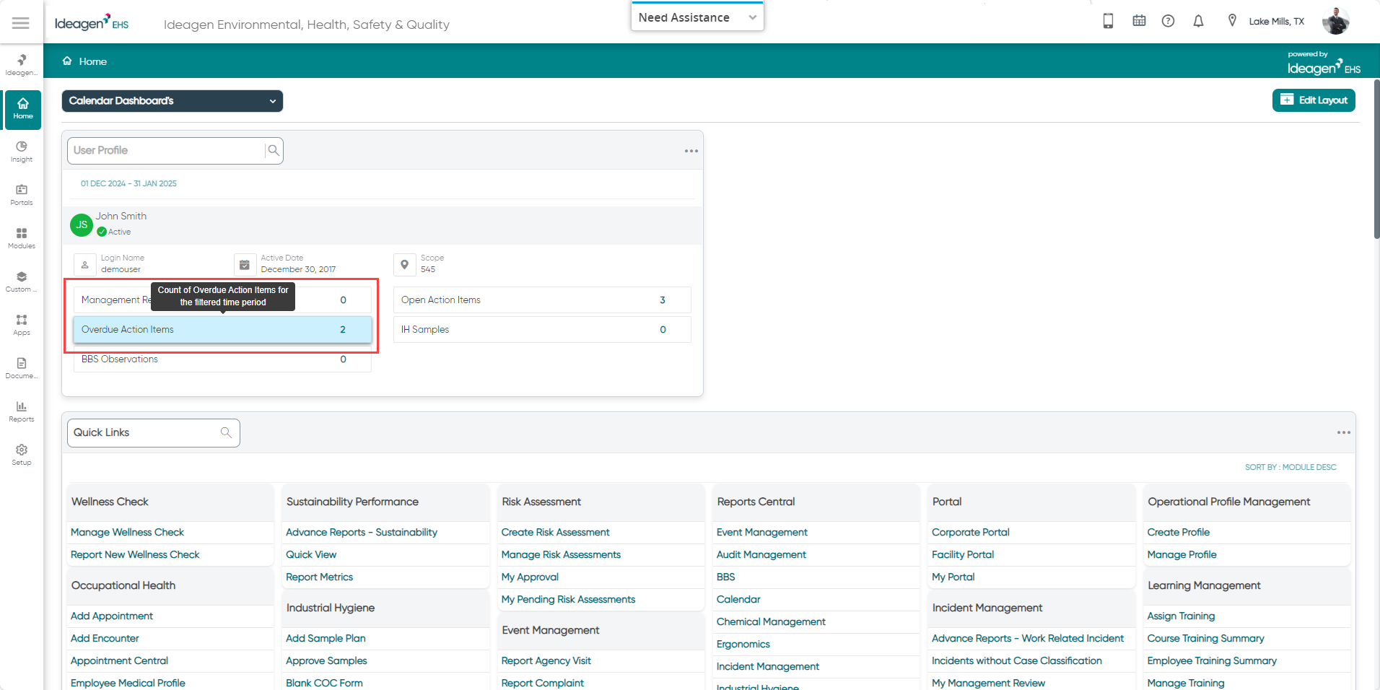Open Facility Portal link

pyautogui.click(x=963, y=554)
